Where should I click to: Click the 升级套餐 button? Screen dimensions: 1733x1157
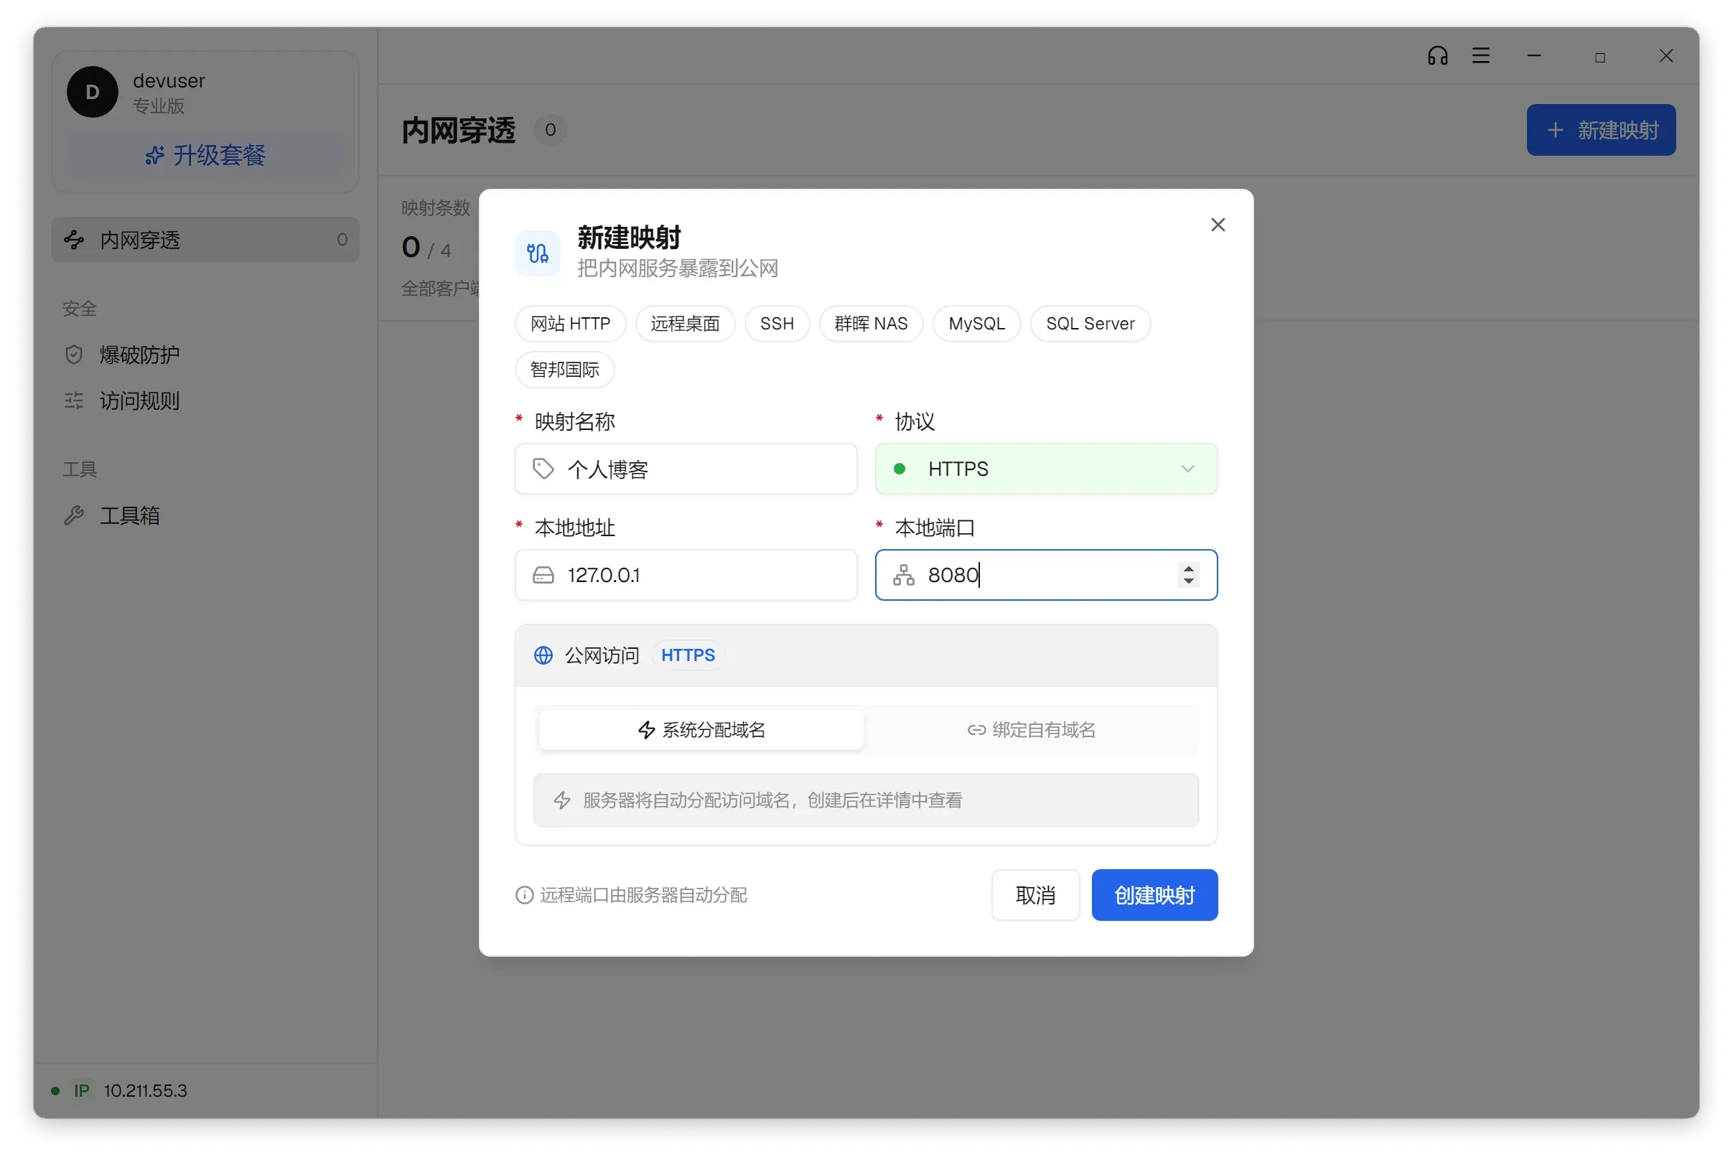coord(205,155)
